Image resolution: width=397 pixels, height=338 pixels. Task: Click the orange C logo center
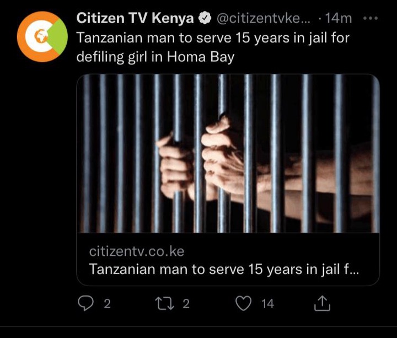[39, 37]
